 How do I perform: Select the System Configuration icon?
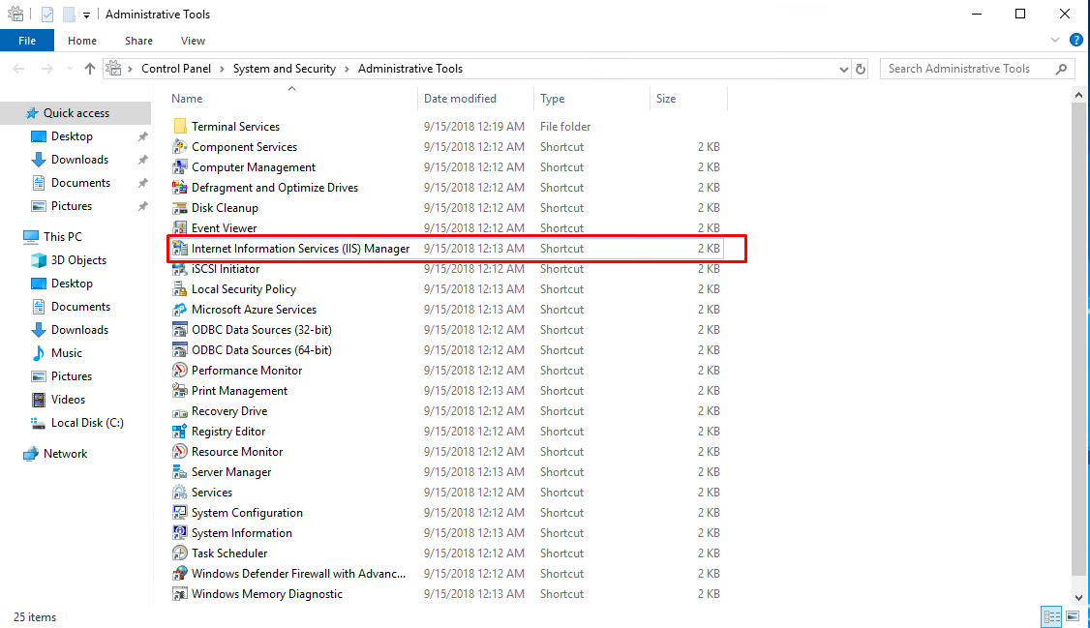tap(179, 513)
